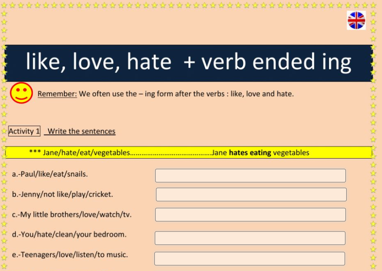Screen dimensions: 382x271
Task: Click the UK flag icon
Action: 356,20
